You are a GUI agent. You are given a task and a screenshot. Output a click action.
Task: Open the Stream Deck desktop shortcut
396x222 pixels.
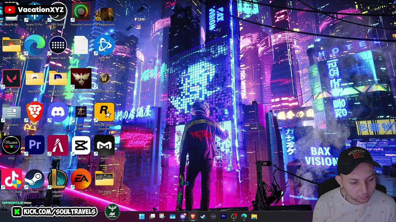coord(58,47)
